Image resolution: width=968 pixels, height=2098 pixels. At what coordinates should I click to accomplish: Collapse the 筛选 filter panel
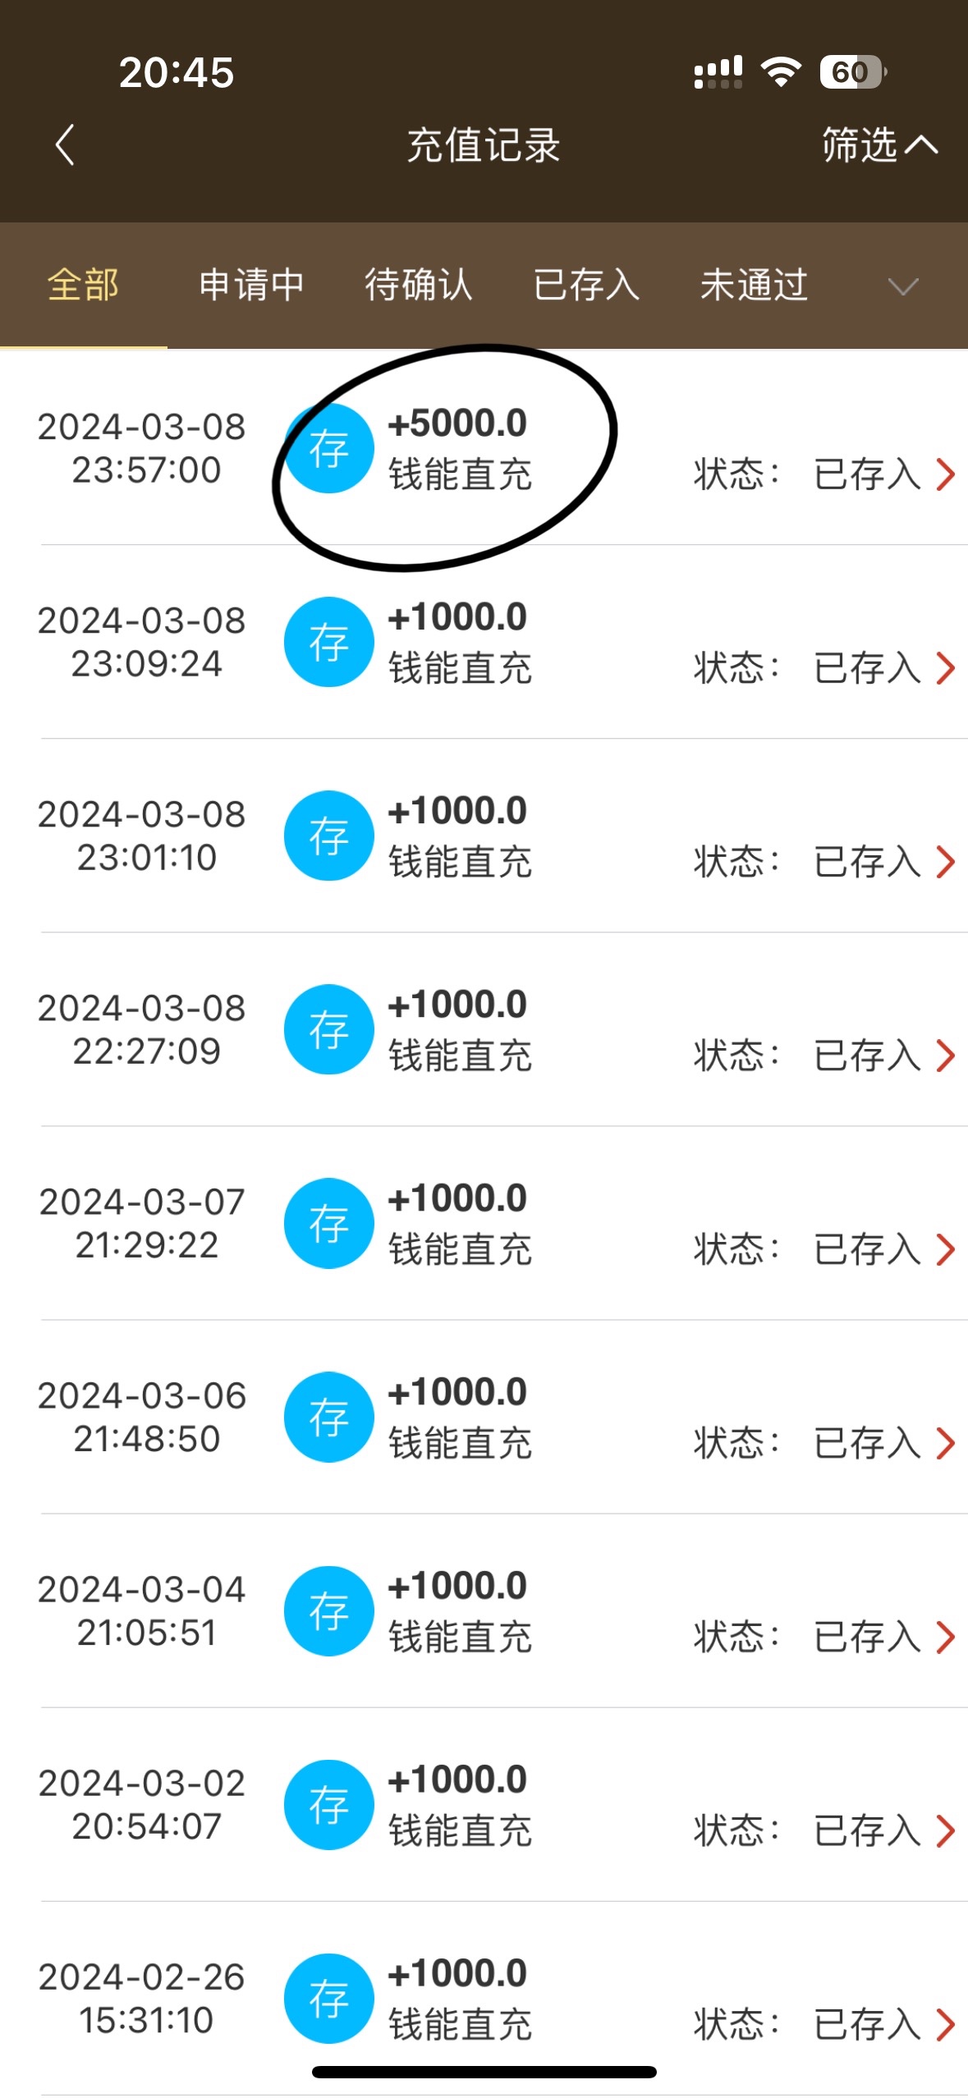click(879, 145)
